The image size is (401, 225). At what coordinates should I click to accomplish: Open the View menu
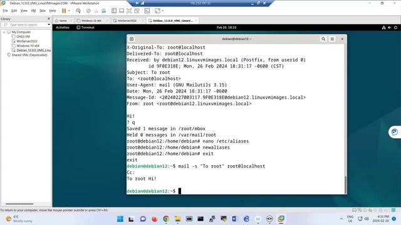[x=24, y=11]
